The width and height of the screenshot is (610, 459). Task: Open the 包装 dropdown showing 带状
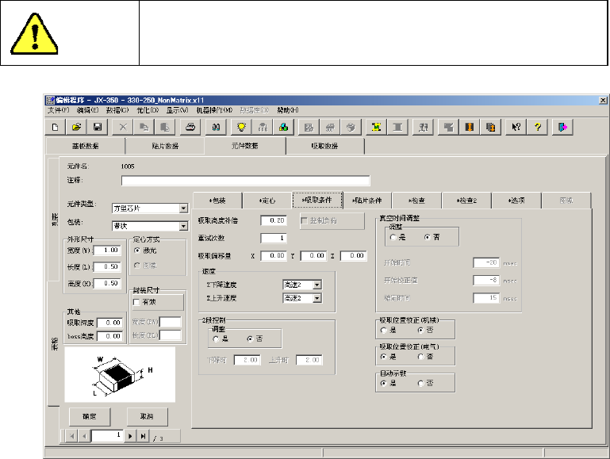[x=183, y=226]
